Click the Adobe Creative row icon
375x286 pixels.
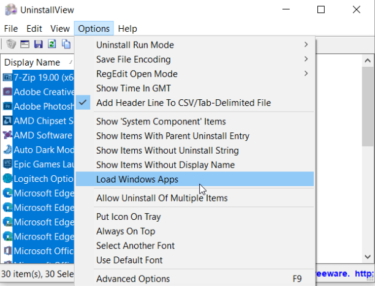pos(7,92)
